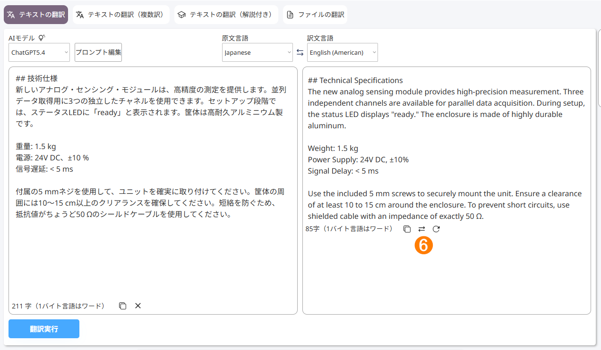This screenshot has height=350, width=601.
Task: Swap languages using arrows between language dropdowns
Action: pyautogui.click(x=300, y=52)
